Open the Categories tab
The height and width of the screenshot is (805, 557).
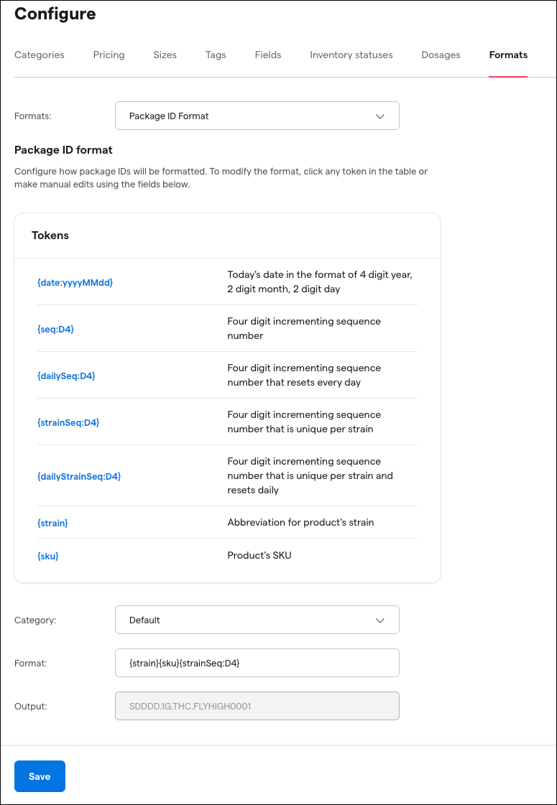[x=40, y=55]
